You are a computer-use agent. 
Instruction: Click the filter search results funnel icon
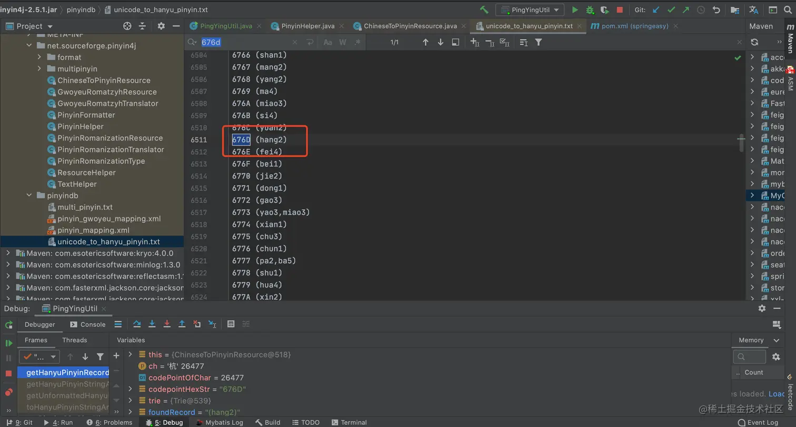[x=539, y=42]
